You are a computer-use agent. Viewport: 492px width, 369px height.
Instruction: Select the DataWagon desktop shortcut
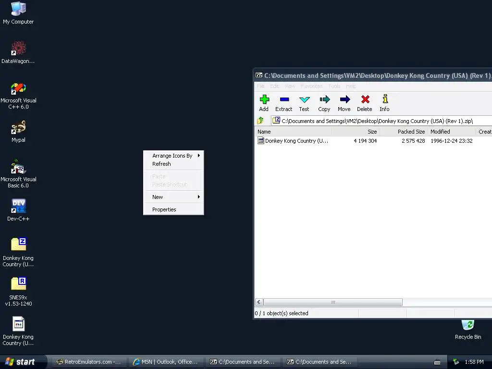coord(18,52)
